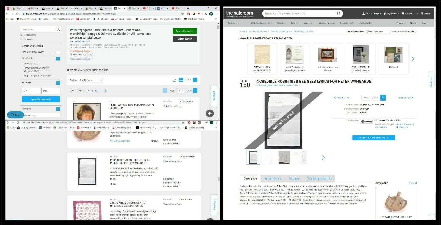Screen dimensions: 441x225
Task: Open the Auctions menu dropdown
Action: tap(233, 23)
